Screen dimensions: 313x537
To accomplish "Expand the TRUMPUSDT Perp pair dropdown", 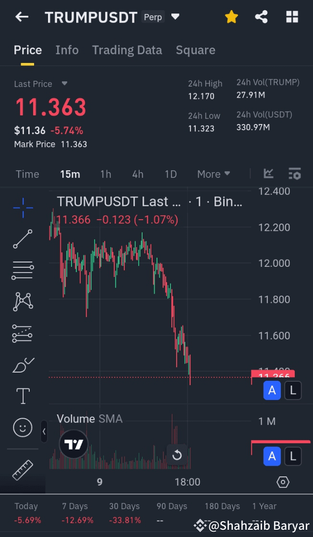I will tap(175, 16).
